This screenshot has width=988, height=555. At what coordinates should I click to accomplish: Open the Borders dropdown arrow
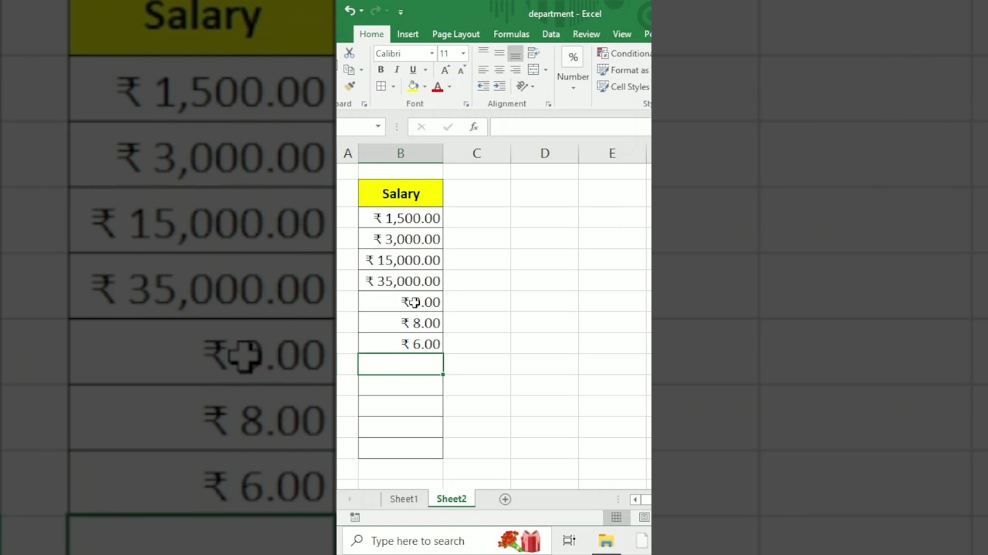393,86
